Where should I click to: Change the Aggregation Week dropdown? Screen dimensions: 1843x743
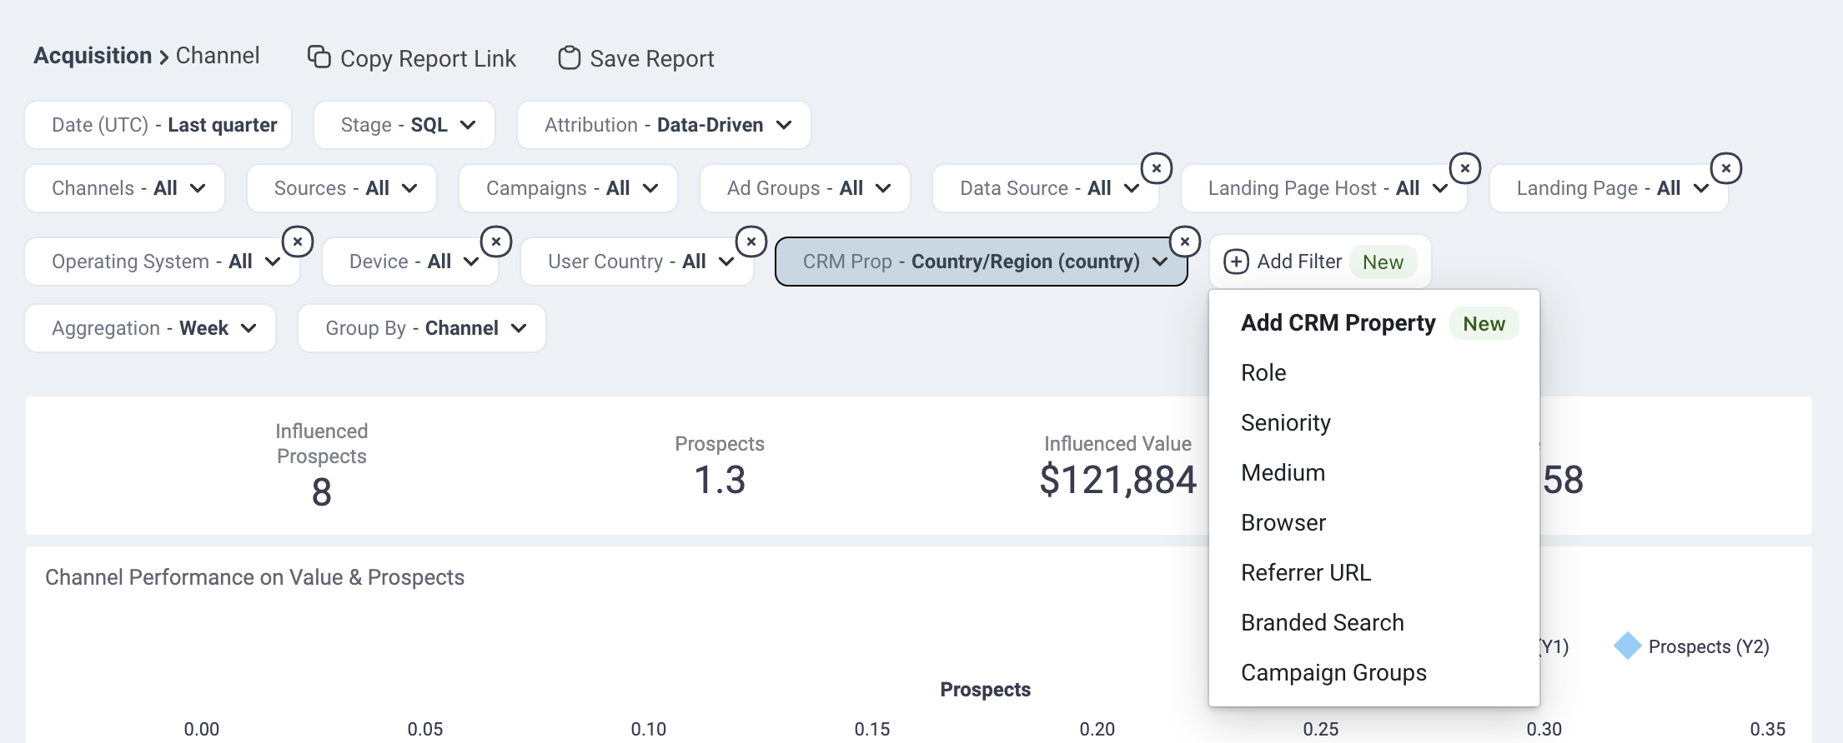click(150, 328)
